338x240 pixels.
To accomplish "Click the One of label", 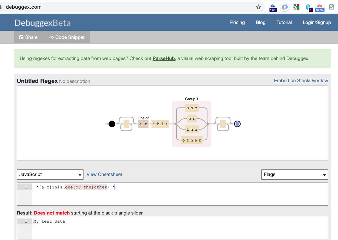I will point(143,118).
